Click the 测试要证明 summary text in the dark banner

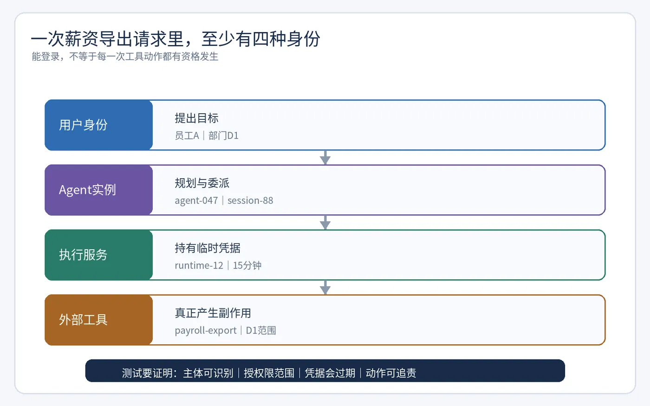point(269,373)
